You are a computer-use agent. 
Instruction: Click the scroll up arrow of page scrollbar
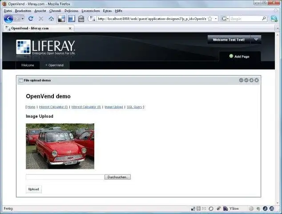pos(277,35)
